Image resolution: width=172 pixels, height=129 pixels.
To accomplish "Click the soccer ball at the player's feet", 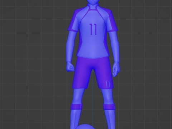I will (85, 126).
